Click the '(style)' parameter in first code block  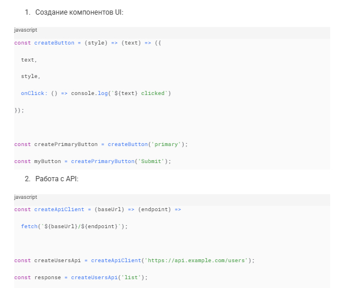(x=96, y=43)
